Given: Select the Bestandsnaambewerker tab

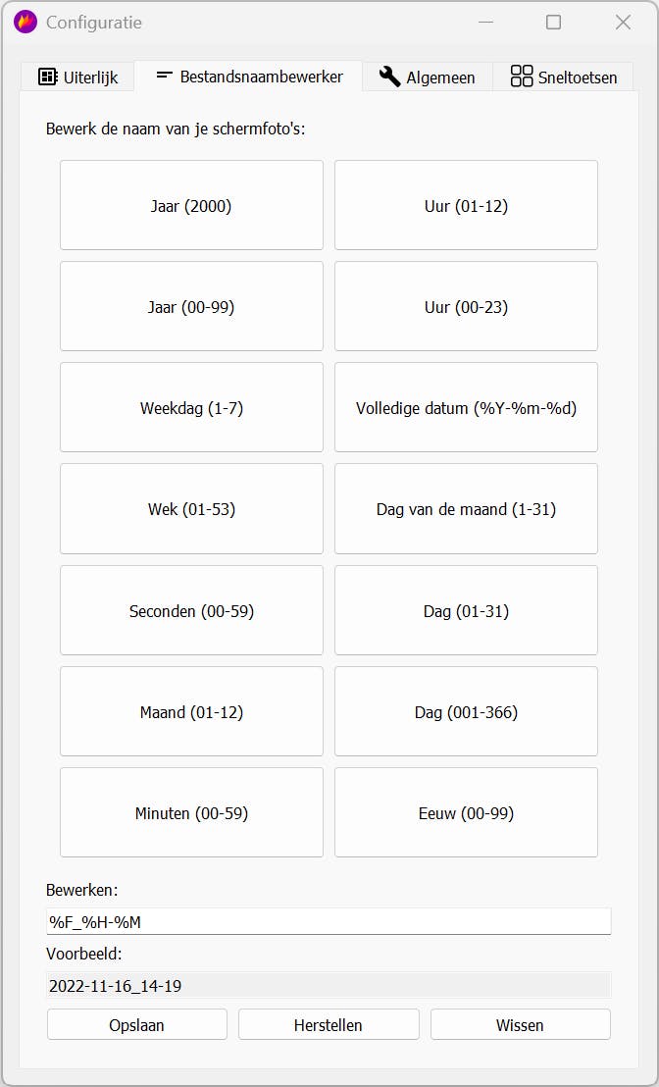Looking at the screenshot, I should point(249,76).
